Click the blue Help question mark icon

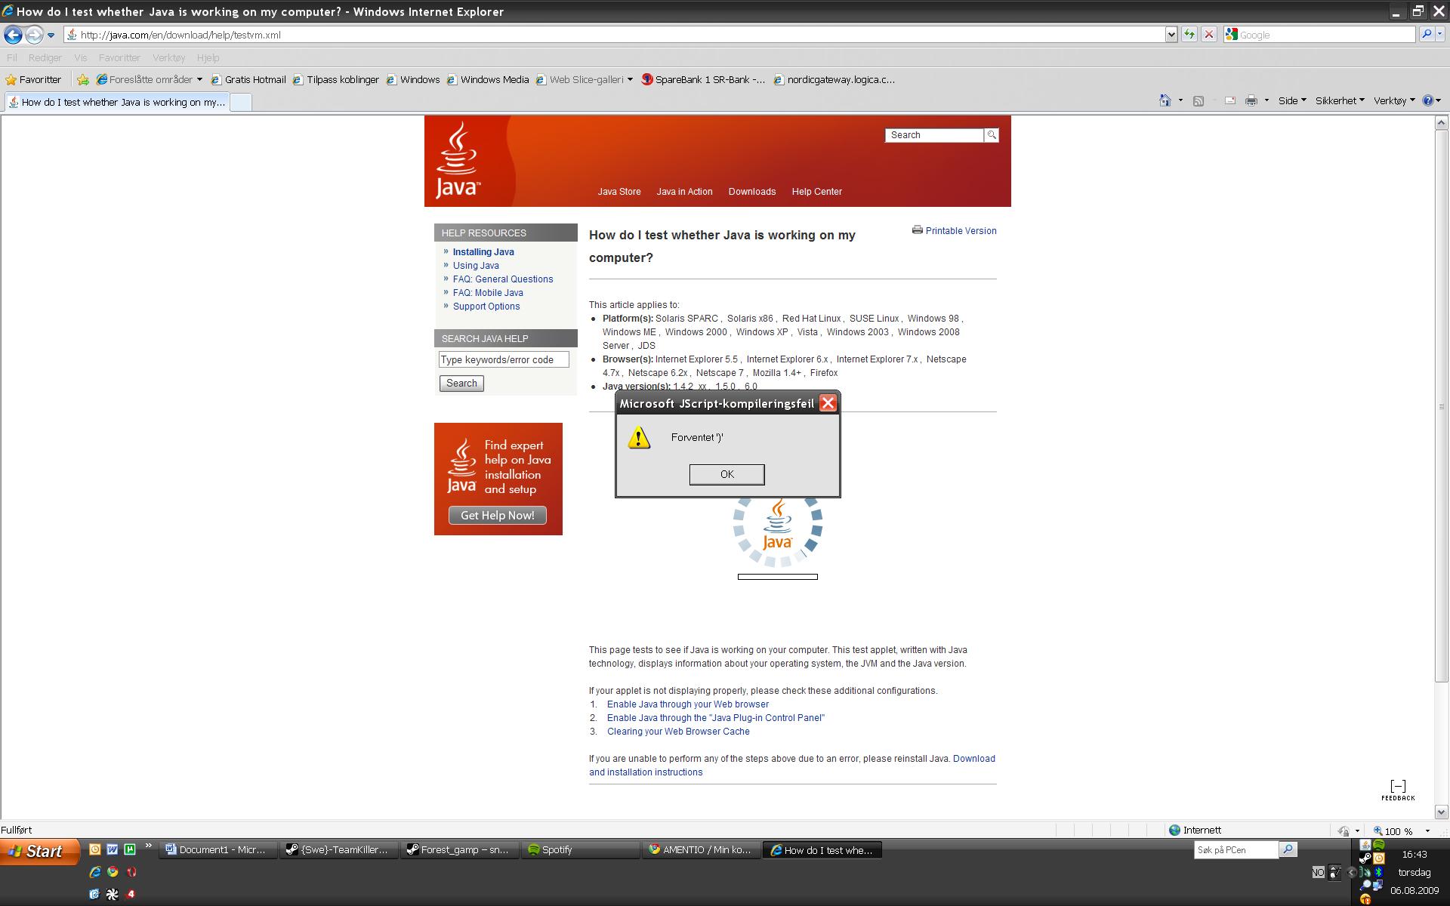tap(1427, 100)
